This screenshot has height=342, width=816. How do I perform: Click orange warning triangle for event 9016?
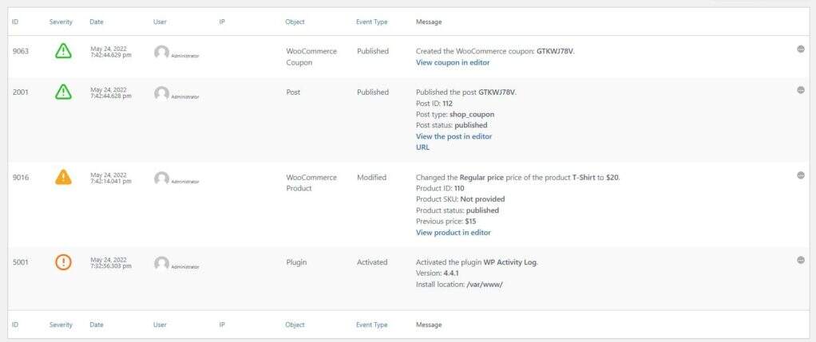point(63,178)
